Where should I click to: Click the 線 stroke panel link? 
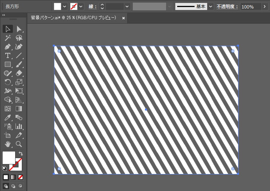(92, 7)
